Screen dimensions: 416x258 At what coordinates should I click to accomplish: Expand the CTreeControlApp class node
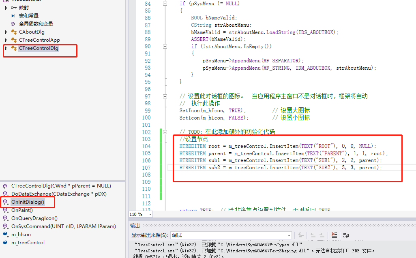(x=6, y=40)
